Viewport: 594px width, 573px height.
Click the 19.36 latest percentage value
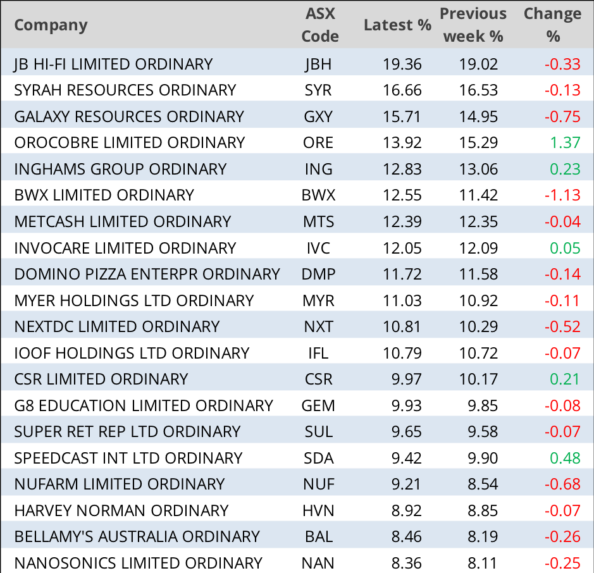coord(402,64)
